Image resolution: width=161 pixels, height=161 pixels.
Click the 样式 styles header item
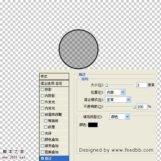coord(54,77)
